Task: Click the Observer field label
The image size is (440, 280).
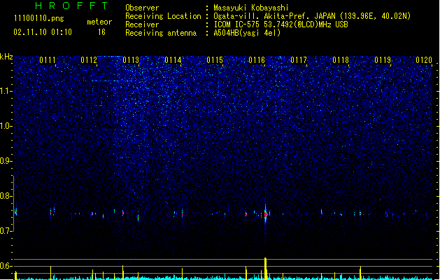Action: coord(142,8)
